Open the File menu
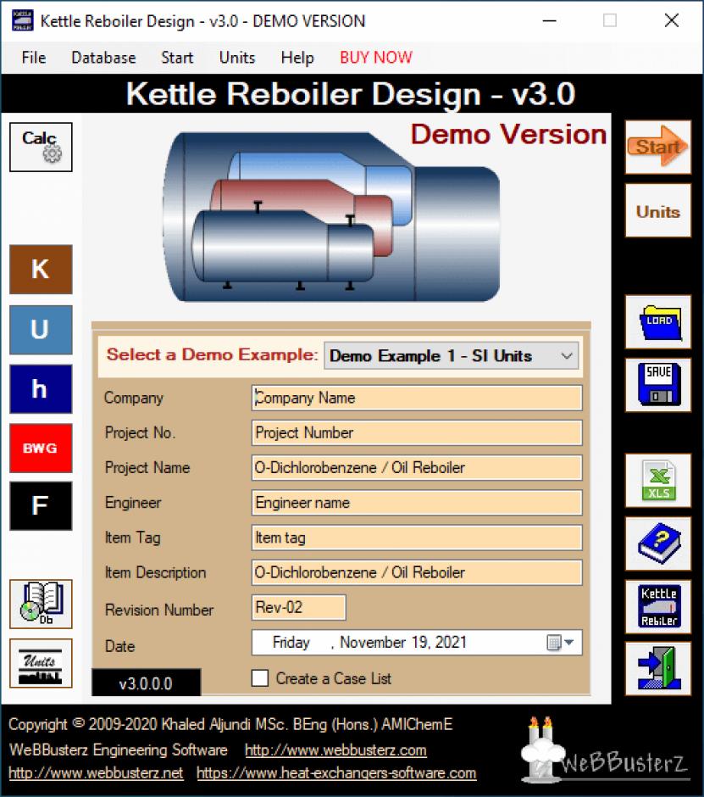This screenshot has width=704, height=797. [x=34, y=58]
